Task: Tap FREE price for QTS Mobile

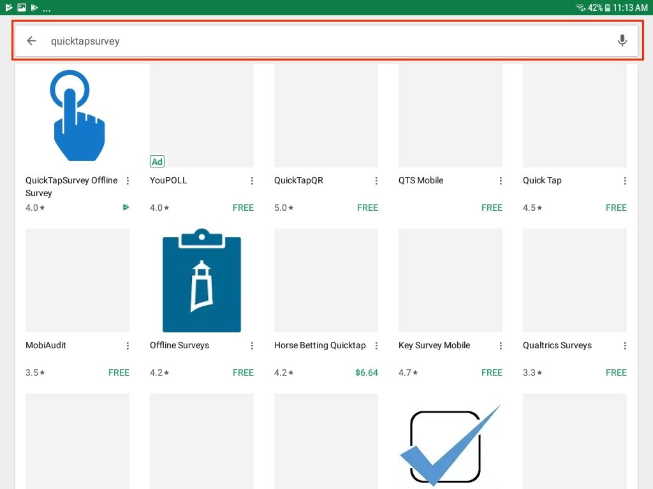Action: 492,208
